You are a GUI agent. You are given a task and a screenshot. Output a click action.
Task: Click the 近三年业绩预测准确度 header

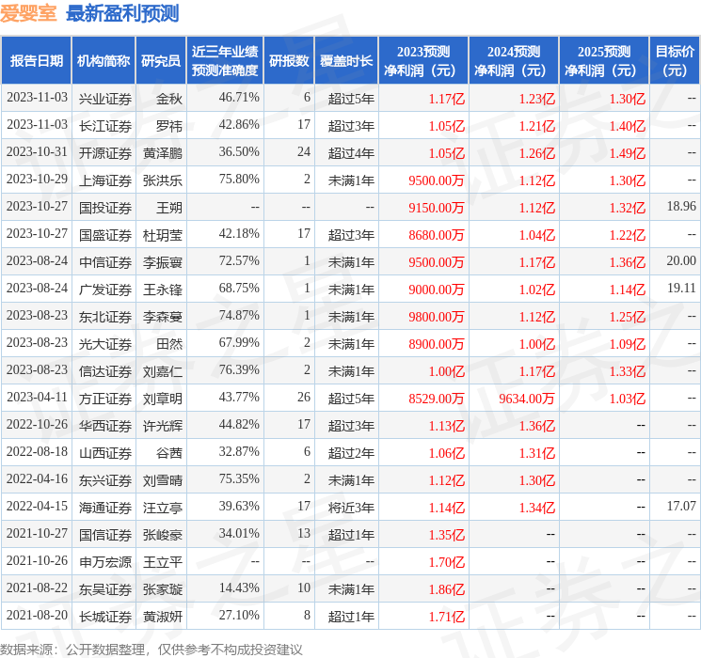(225, 61)
